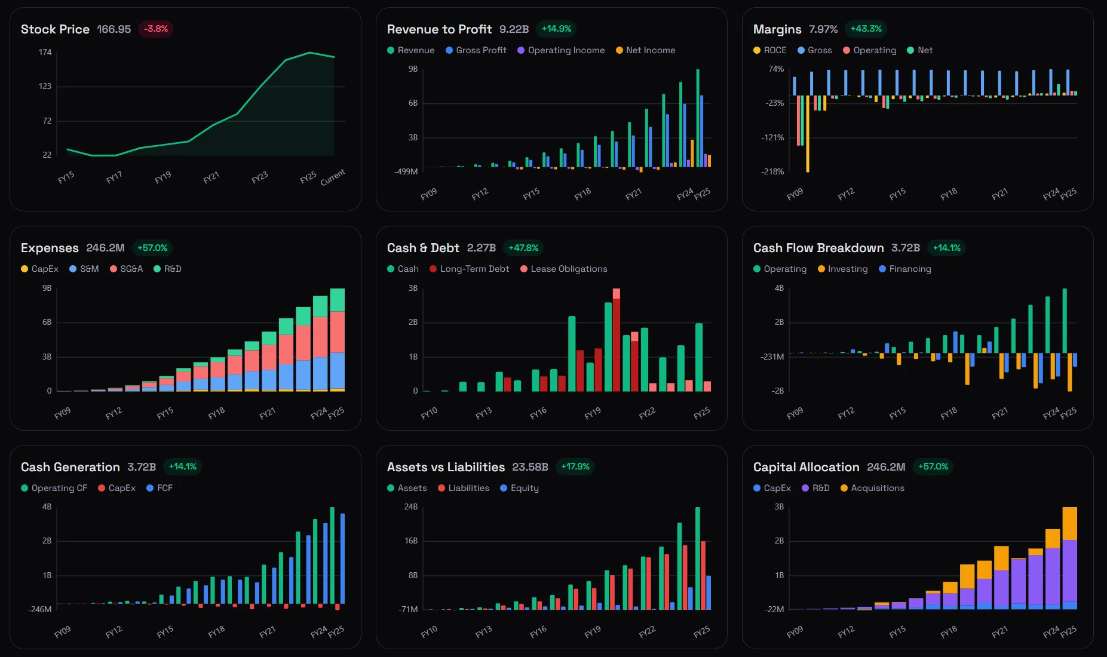Open the Expenses card title
Screen dimensions: 1107x657
coord(50,248)
